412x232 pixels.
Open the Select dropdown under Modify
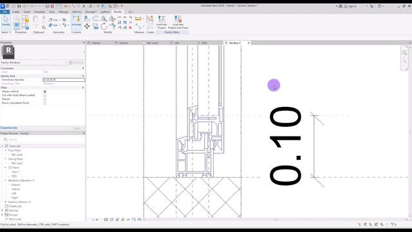tap(6, 32)
